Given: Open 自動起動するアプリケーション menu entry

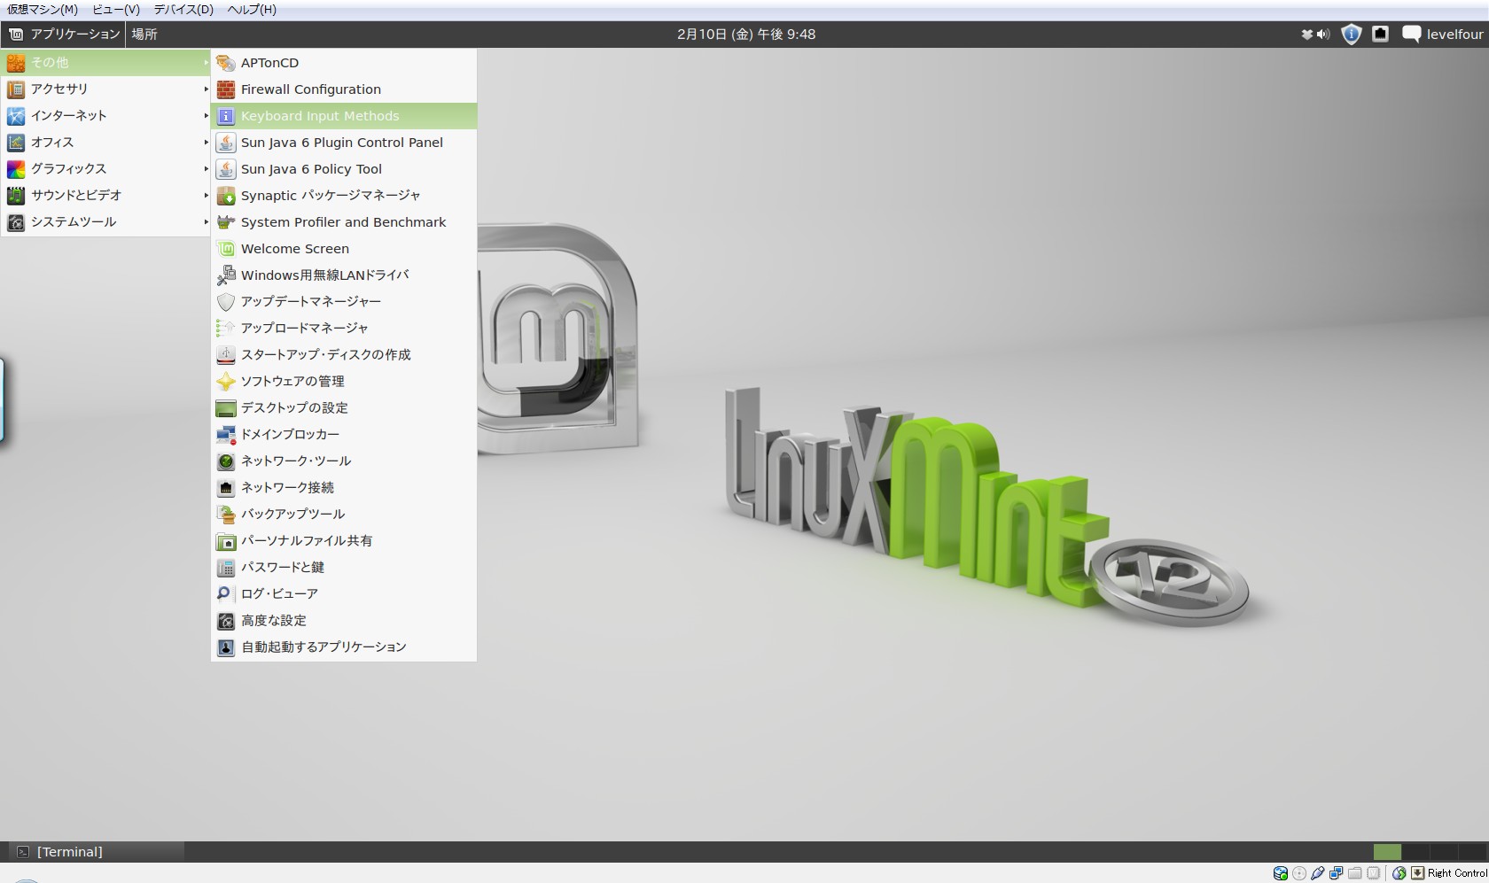Looking at the screenshot, I should (344, 647).
